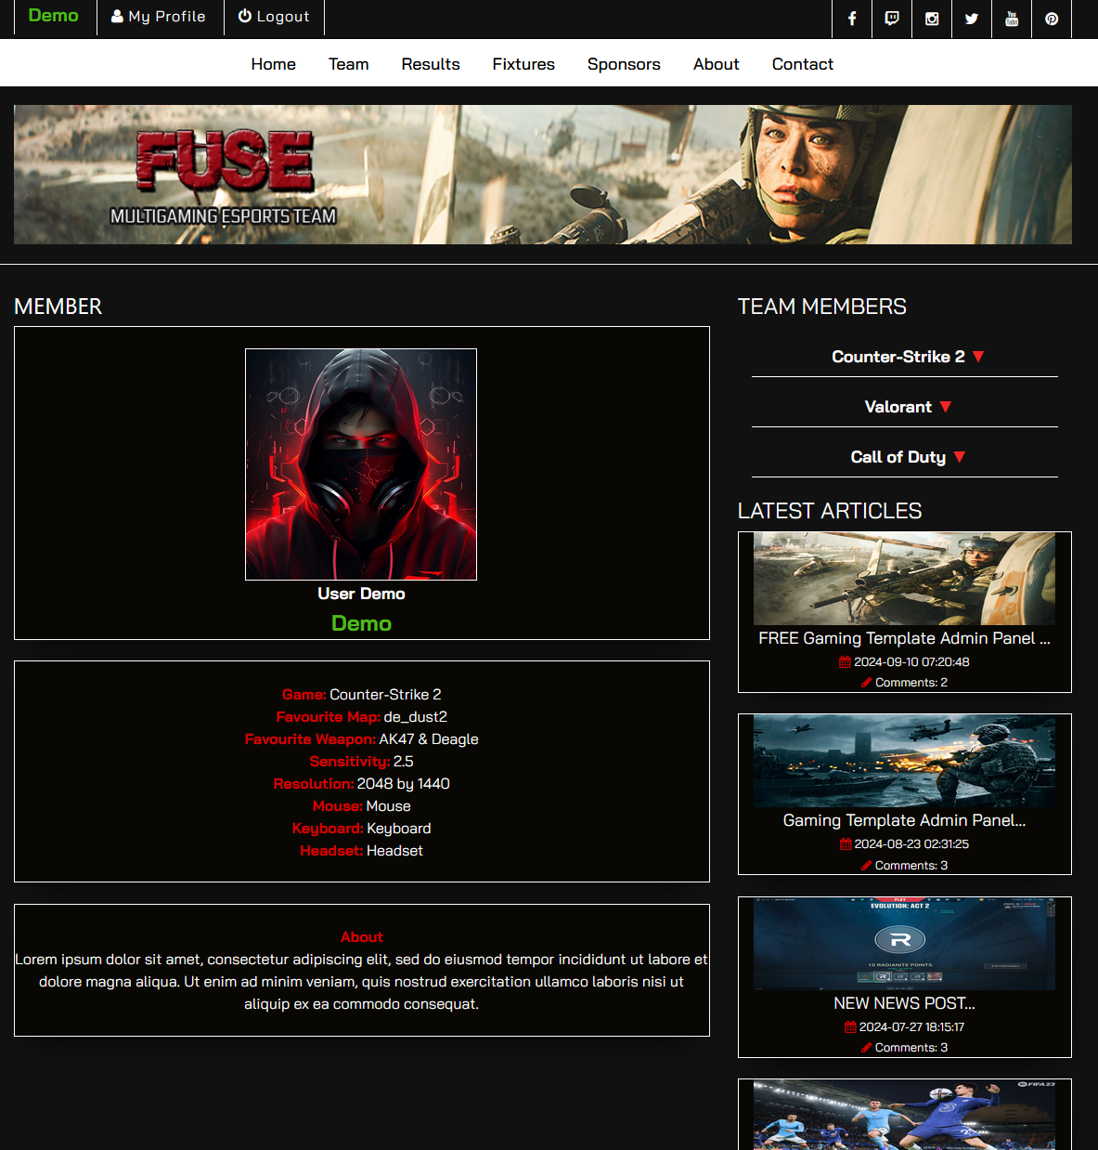Open FREE Gaming Template Admin Panel article

(904, 638)
